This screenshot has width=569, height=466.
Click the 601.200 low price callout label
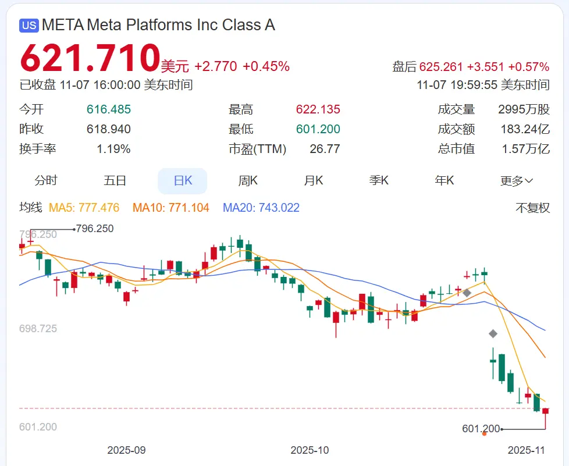(481, 429)
